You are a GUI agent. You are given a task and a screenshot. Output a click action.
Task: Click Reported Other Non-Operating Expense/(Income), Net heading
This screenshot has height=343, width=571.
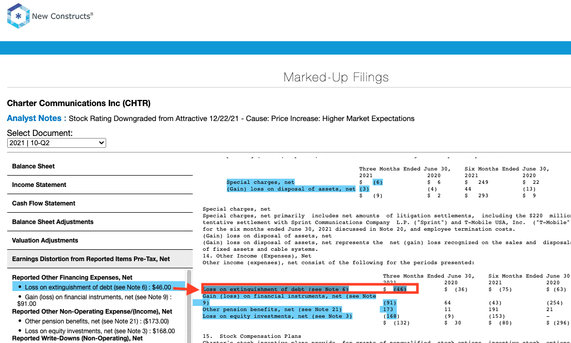[92, 312]
